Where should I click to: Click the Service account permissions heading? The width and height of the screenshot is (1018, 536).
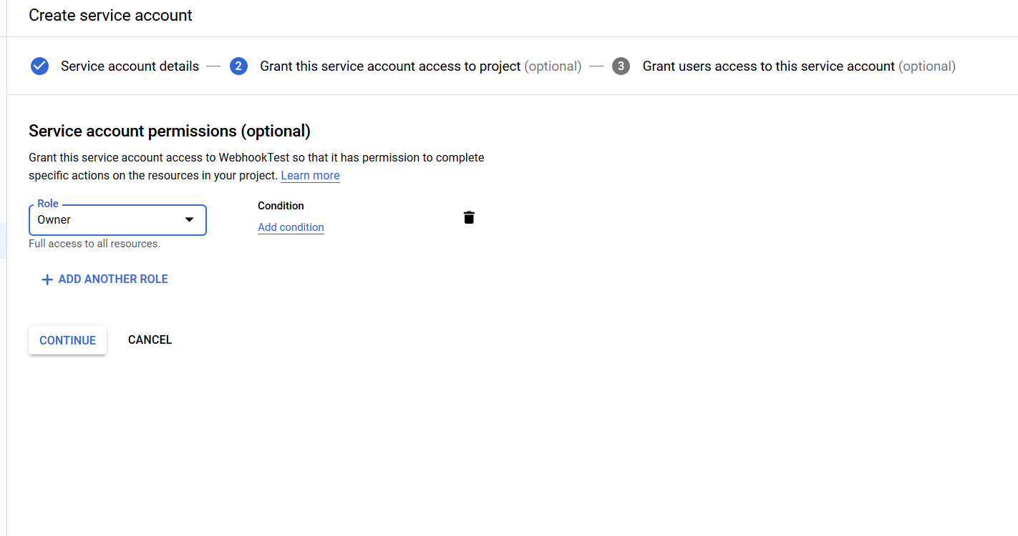tap(170, 131)
